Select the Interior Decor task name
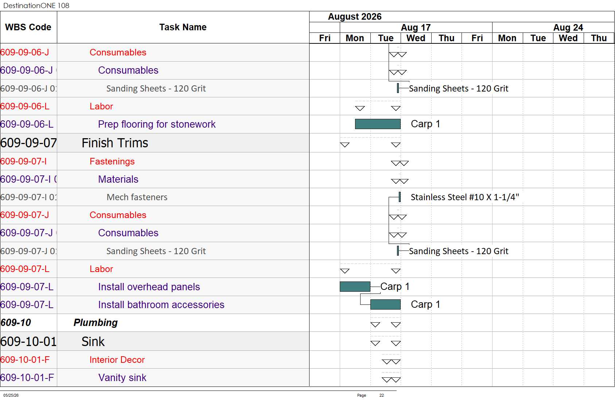This screenshot has width=615, height=400. (x=117, y=360)
